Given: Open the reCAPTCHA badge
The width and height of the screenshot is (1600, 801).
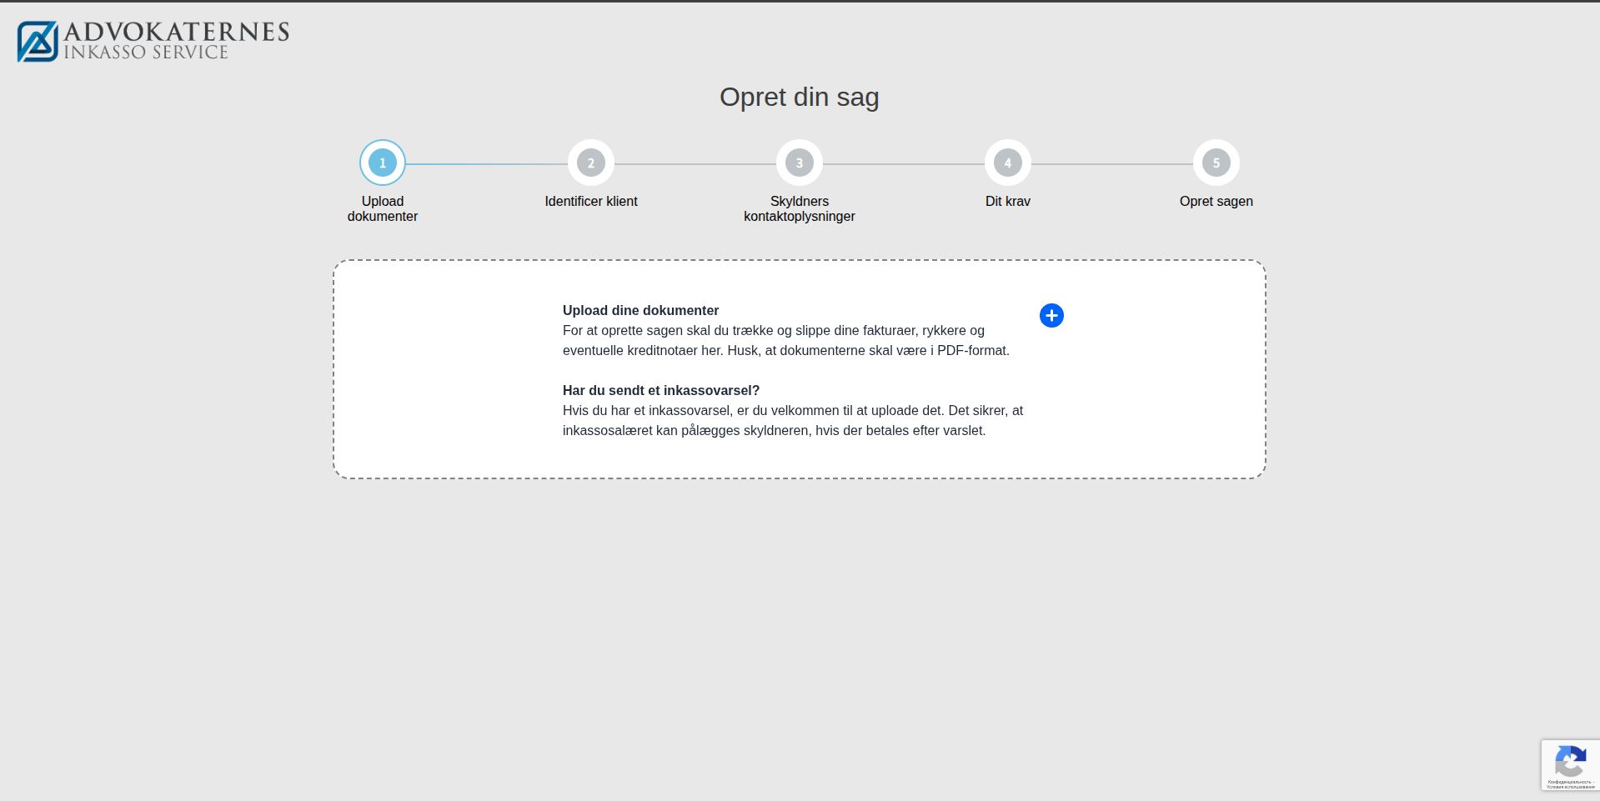Looking at the screenshot, I should (1571, 765).
